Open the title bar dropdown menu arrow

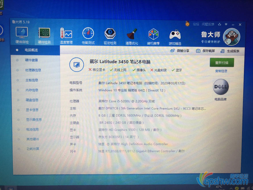click(x=226, y=24)
